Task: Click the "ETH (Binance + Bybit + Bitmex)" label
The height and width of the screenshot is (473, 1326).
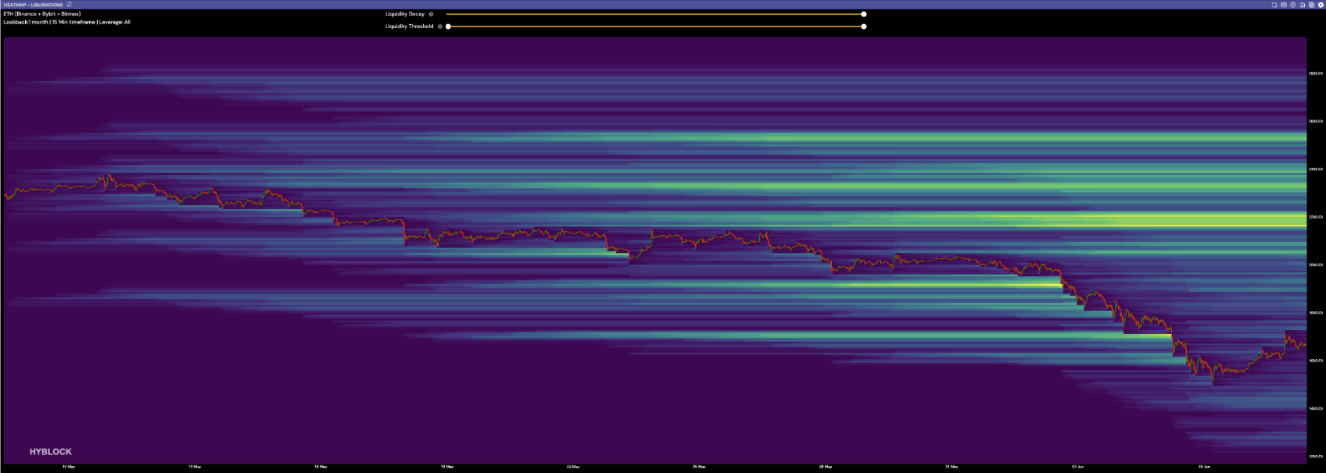Action: (42, 14)
